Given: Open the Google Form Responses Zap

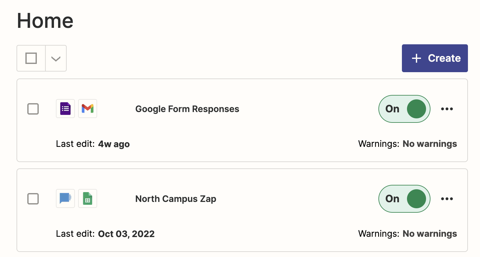Looking at the screenshot, I should click(187, 109).
